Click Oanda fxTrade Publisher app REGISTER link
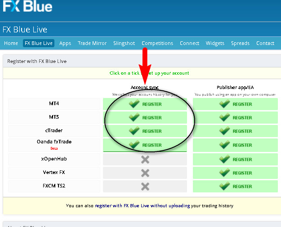Viewport: 281px width, 227px height. click(242, 145)
